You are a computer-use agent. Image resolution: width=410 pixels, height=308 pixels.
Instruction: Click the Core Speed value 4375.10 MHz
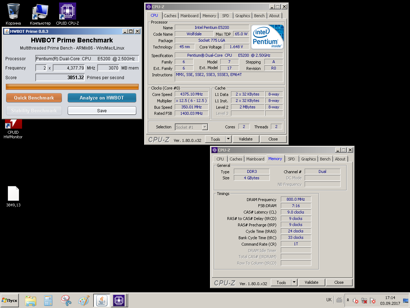pyautogui.click(x=192, y=94)
